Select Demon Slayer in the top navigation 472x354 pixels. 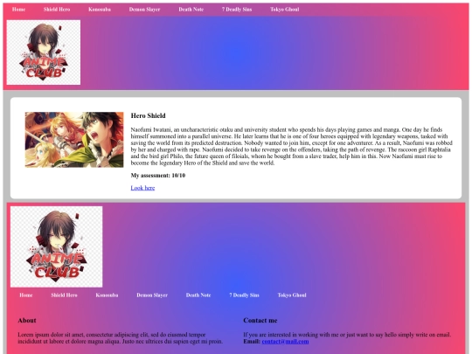pos(144,10)
